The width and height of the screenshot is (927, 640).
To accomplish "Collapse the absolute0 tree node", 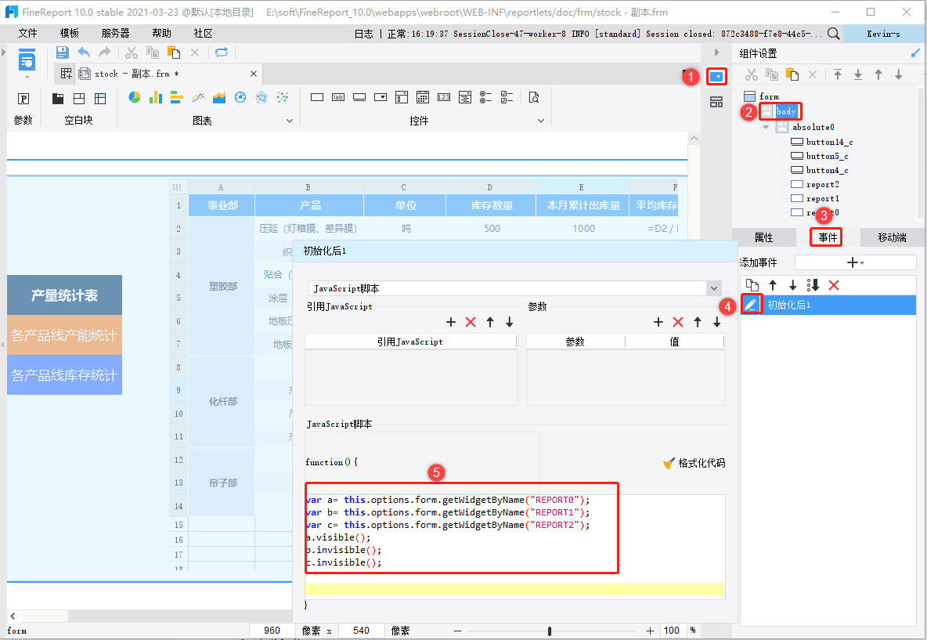I will (766, 127).
